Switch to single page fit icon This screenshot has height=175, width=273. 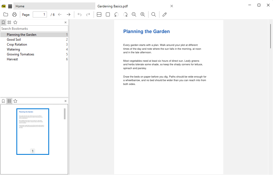108,14
